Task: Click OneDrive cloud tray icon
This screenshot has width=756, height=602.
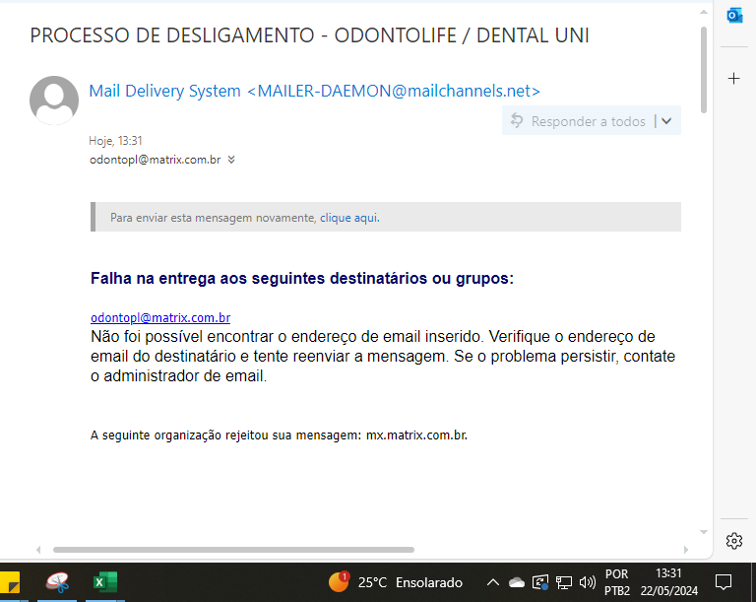Action: point(517,582)
